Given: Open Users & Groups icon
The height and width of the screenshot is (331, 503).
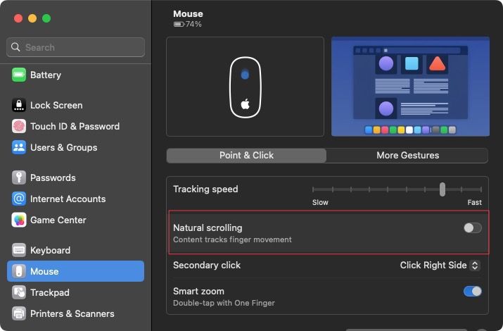Looking at the screenshot, I should (19, 148).
